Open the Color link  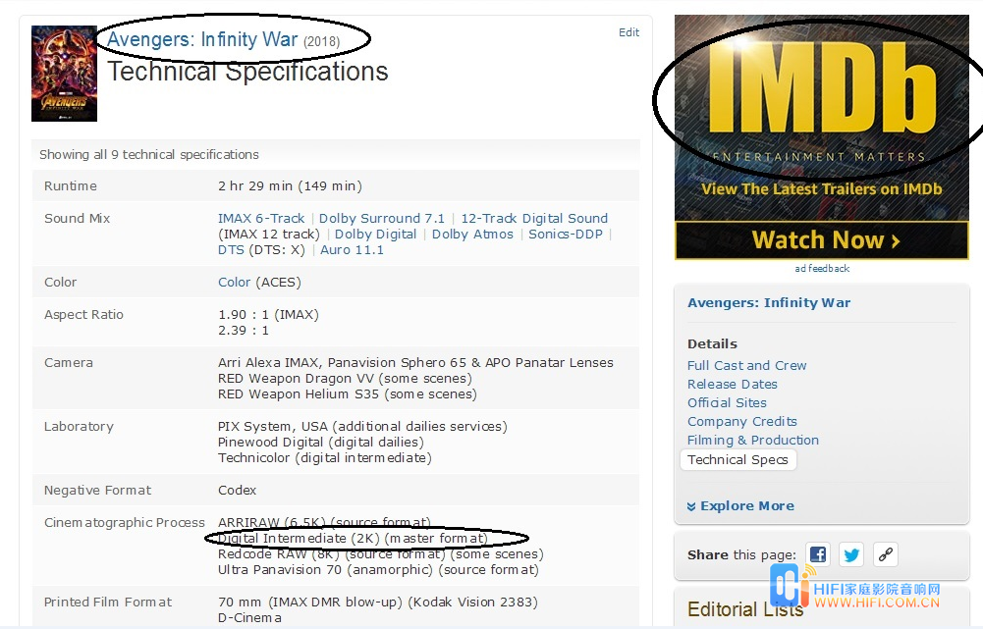coord(234,283)
